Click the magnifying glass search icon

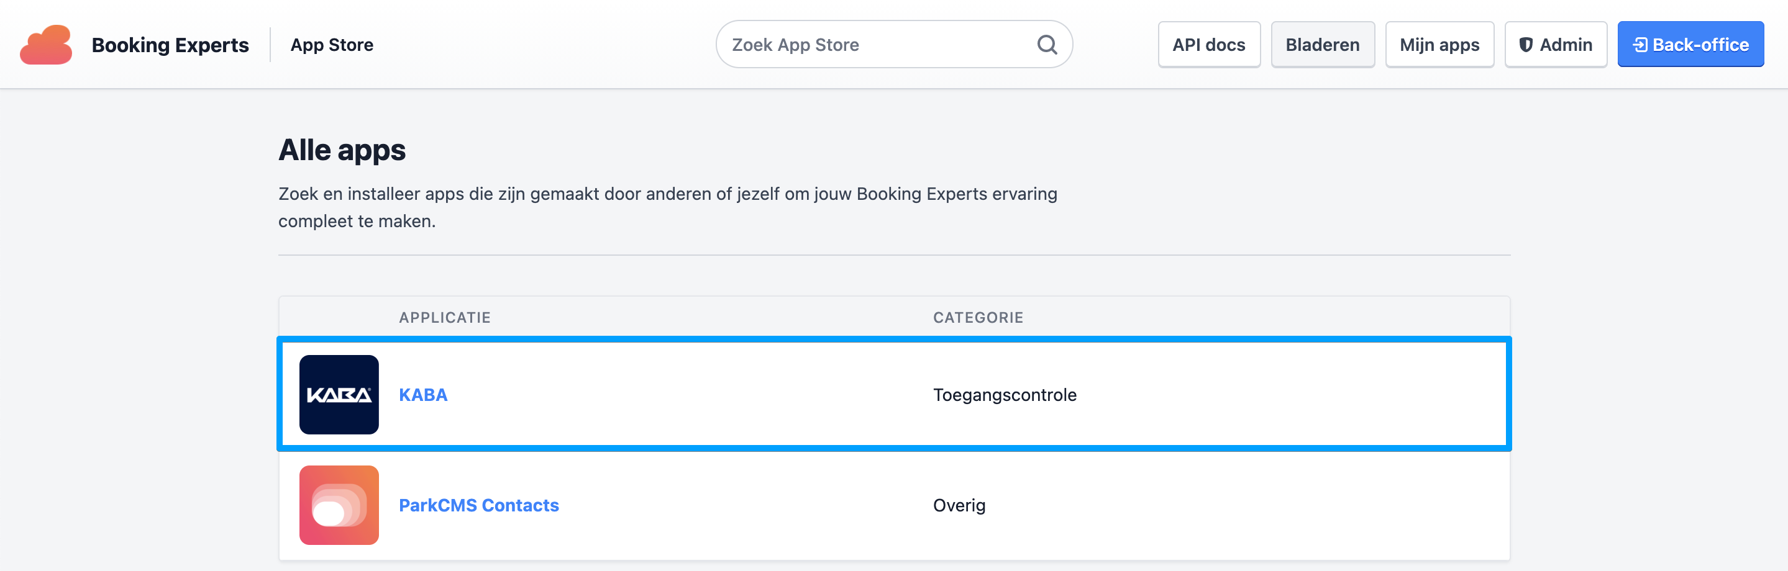pos(1047,45)
